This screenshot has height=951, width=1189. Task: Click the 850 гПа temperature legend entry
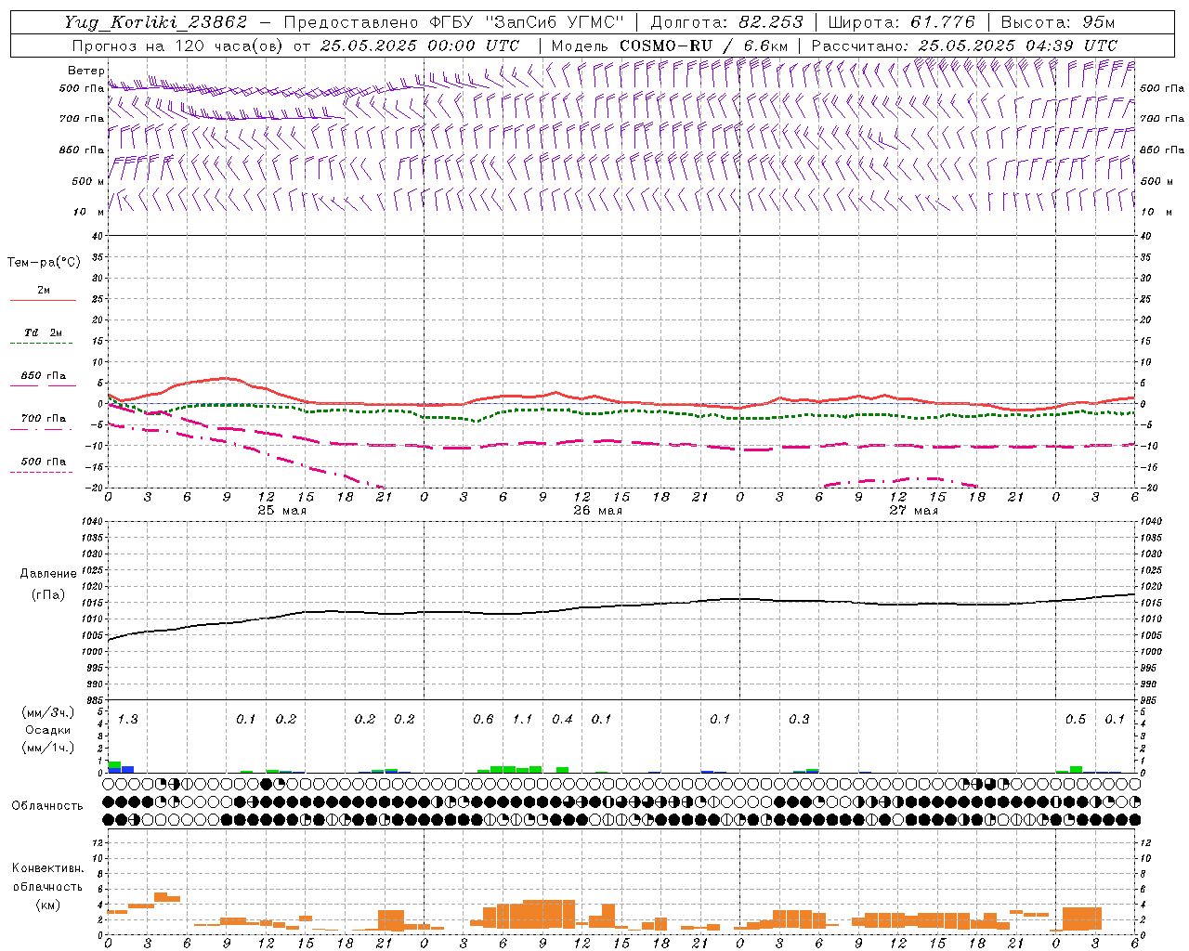43,376
